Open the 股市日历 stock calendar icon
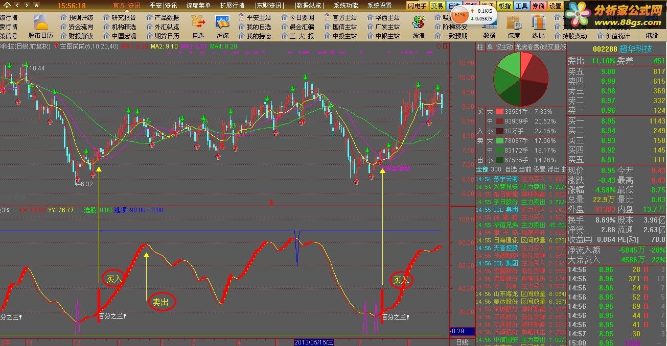Screen dimensions: 667x346 [x=41, y=27]
